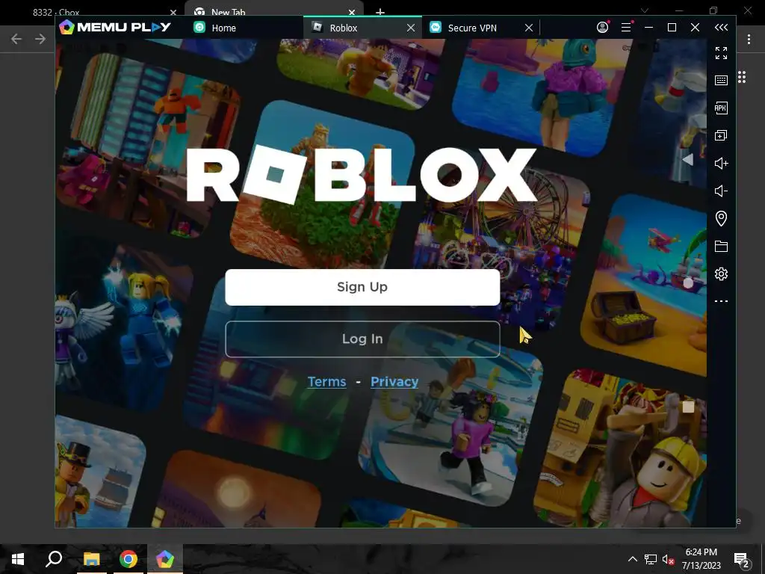This screenshot has width=765, height=574.
Task: Open Chrome three-dot menu
Action: tap(749, 39)
